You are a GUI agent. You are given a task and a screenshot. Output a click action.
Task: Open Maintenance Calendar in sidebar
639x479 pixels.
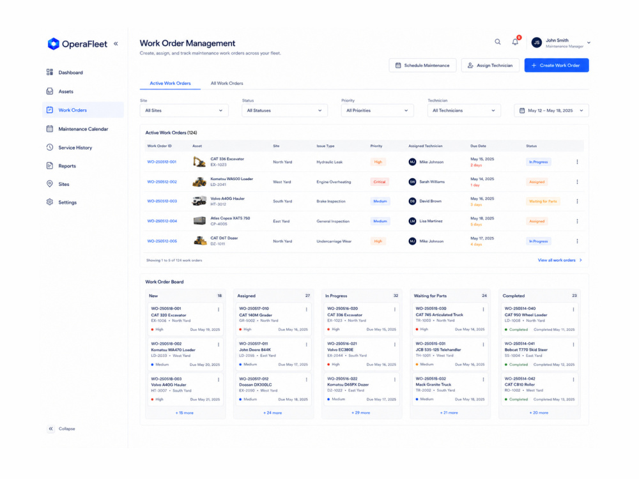pos(82,129)
